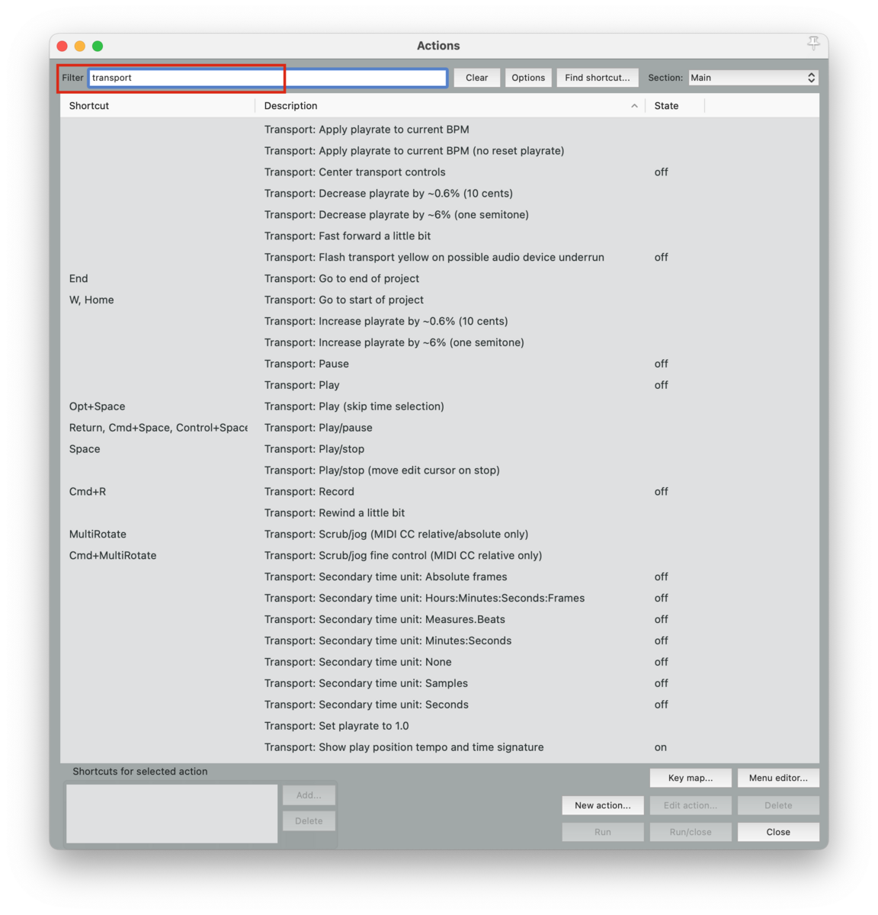Select Decrease playrate by ~0.6% (10 cents)

click(x=388, y=194)
